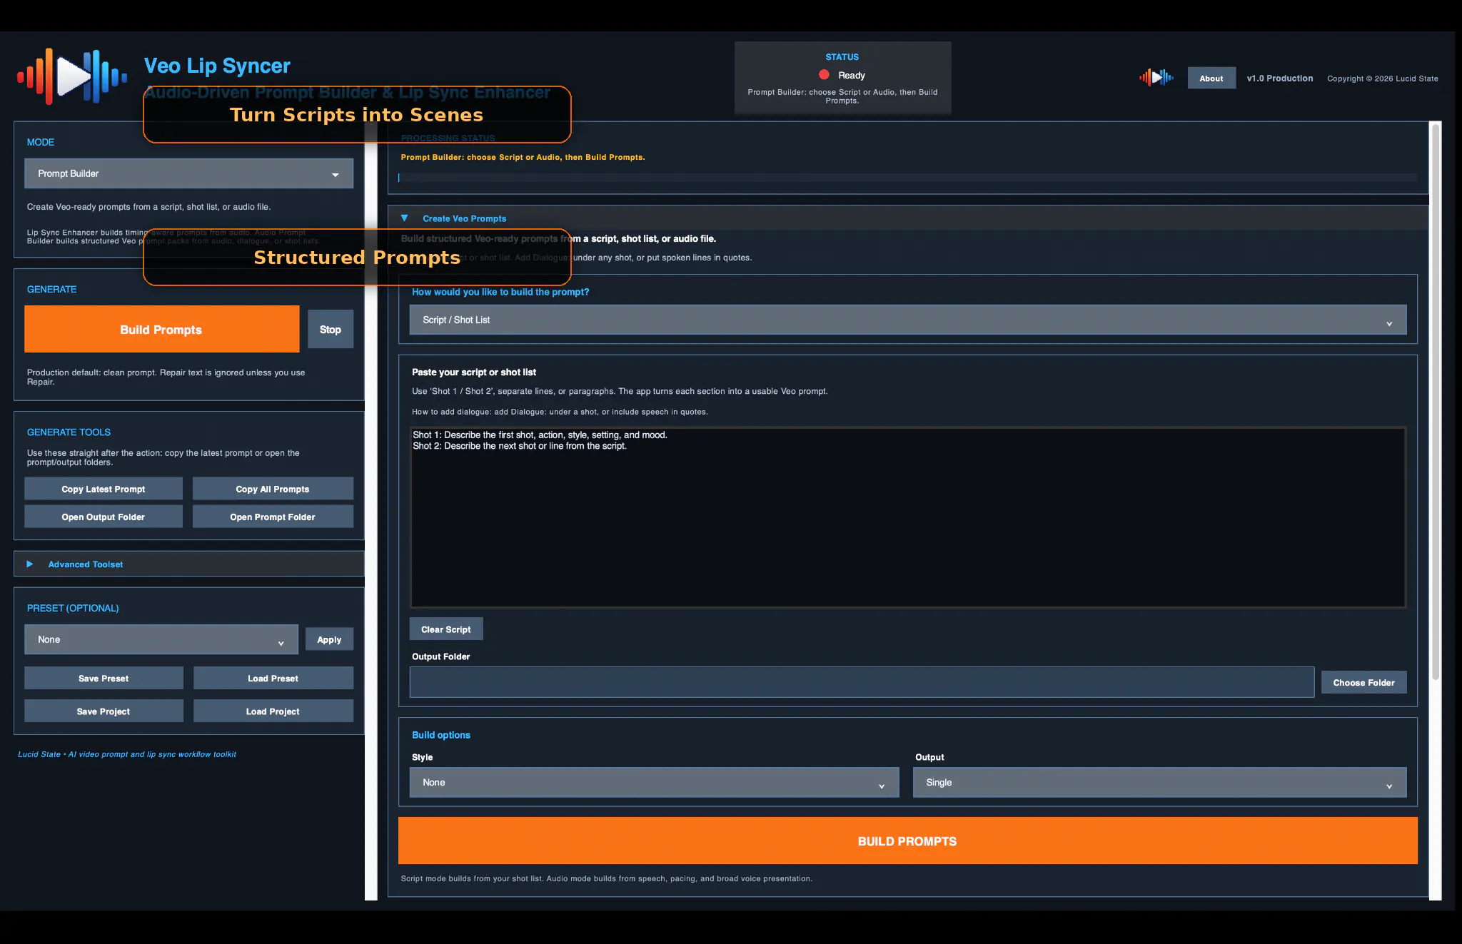Click the Clear Script button

pyautogui.click(x=446, y=629)
